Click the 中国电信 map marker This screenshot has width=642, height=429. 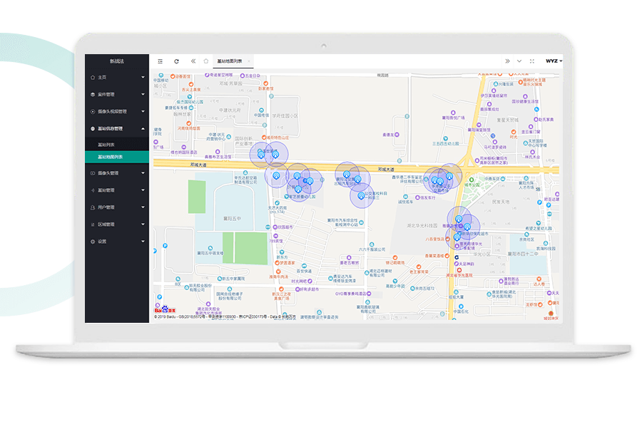262,110
